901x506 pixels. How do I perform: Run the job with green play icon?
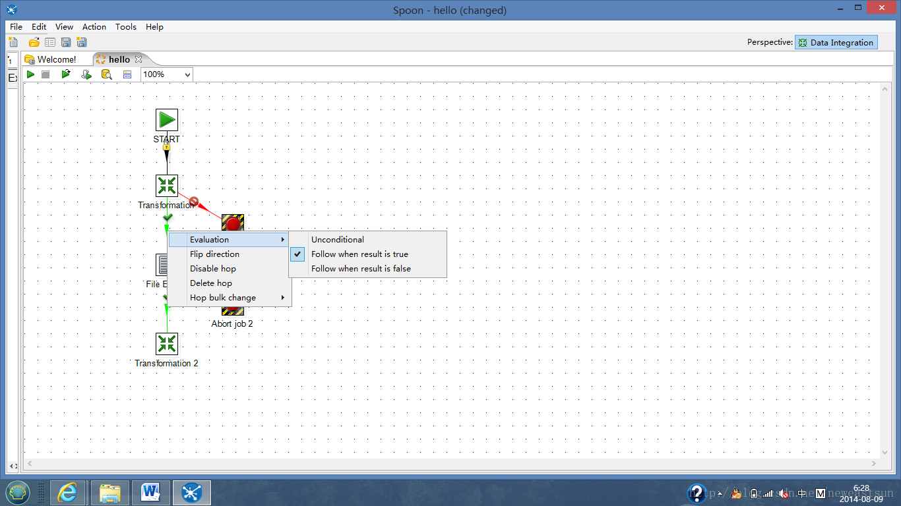(x=30, y=74)
